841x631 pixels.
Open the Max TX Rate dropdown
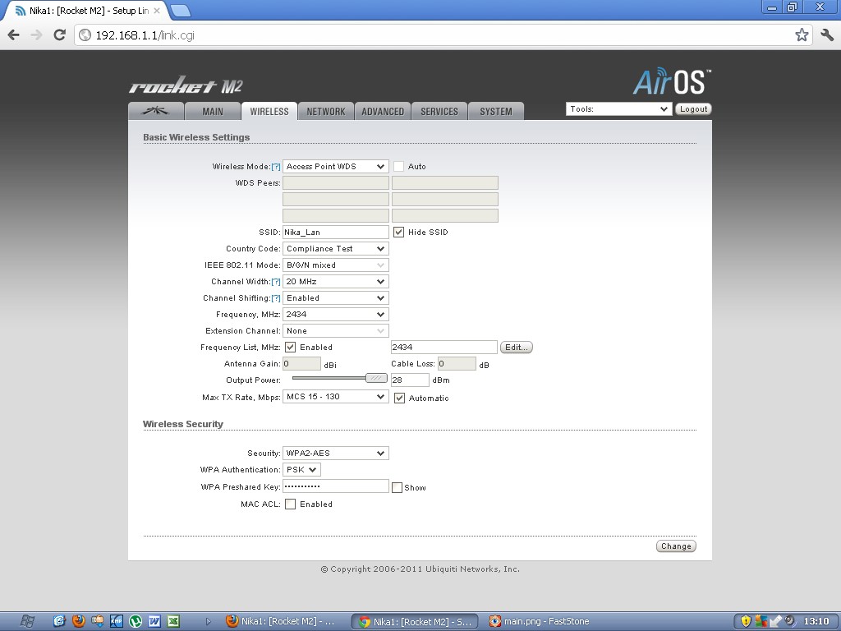pyautogui.click(x=336, y=397)
